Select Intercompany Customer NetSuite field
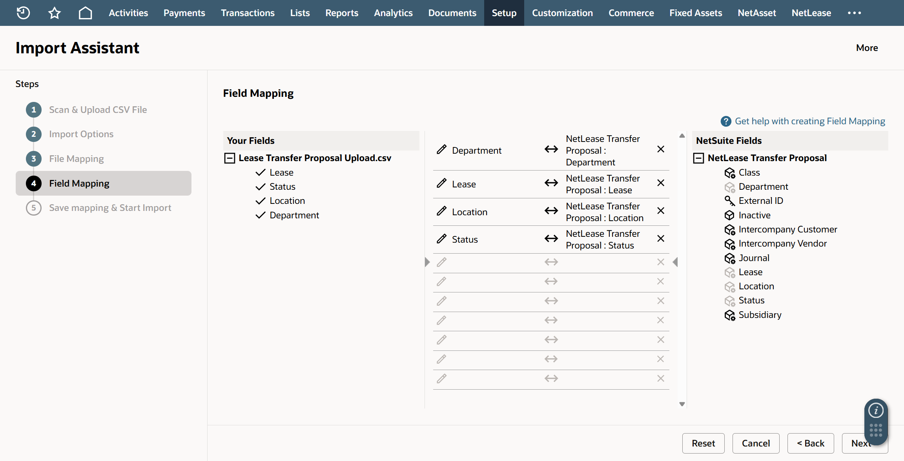Viewport: 904px width, 461px height. coord(787,229)
